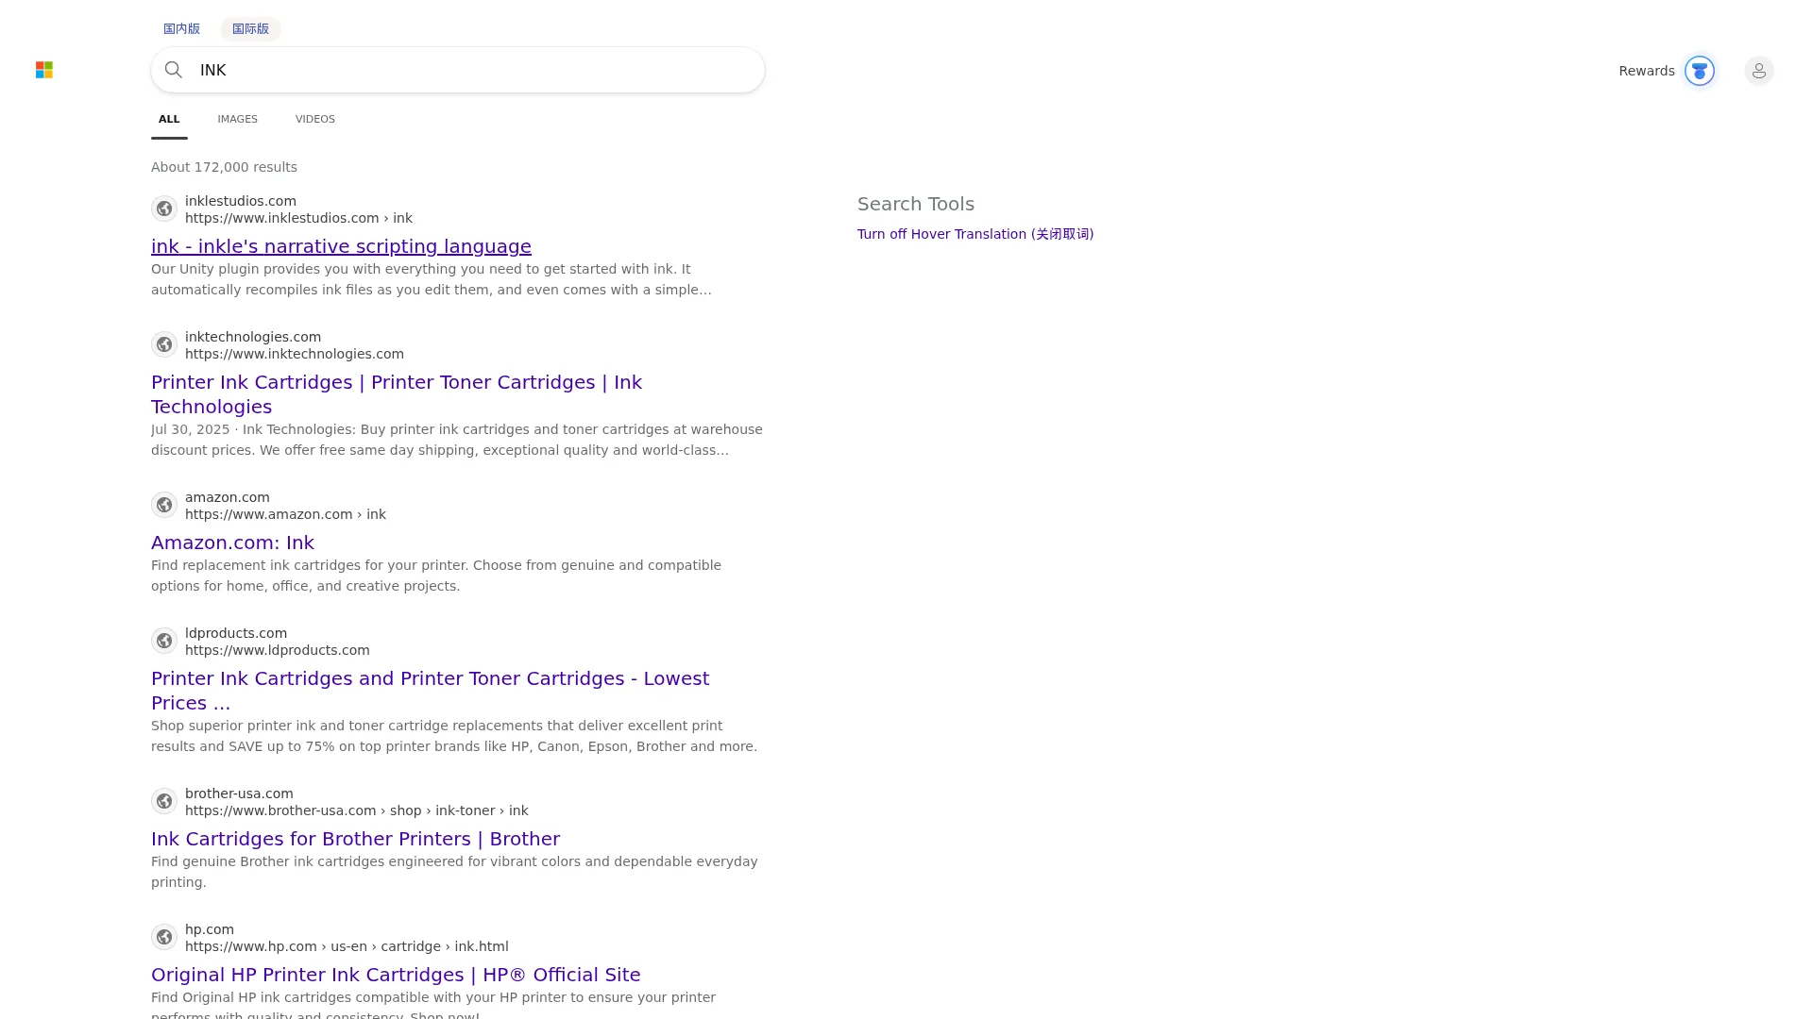The image size is (1813, 1019).
Task: Click globe icon beside hp.com
Action: pyautogui.click(x=164, y=937)
